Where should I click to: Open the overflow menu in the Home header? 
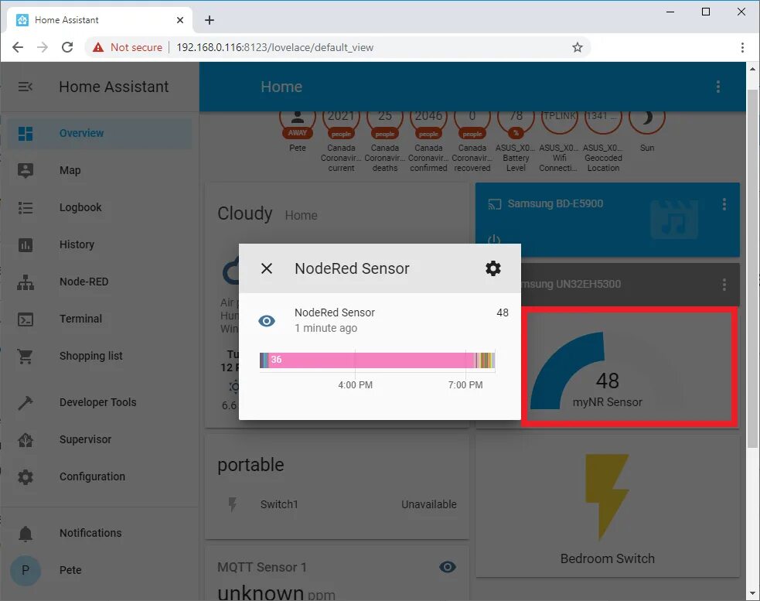coord(717,87)
